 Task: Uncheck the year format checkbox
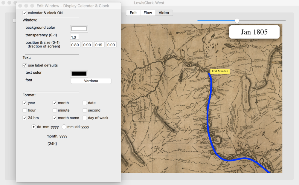coord(25,103)
